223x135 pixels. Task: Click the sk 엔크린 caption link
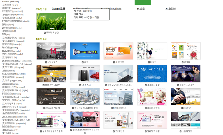coord(120,62)
